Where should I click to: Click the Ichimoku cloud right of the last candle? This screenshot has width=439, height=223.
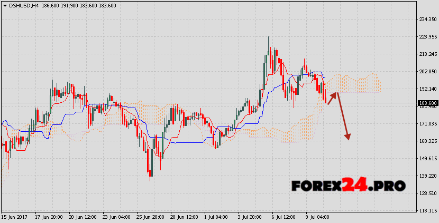coord(360,83)
